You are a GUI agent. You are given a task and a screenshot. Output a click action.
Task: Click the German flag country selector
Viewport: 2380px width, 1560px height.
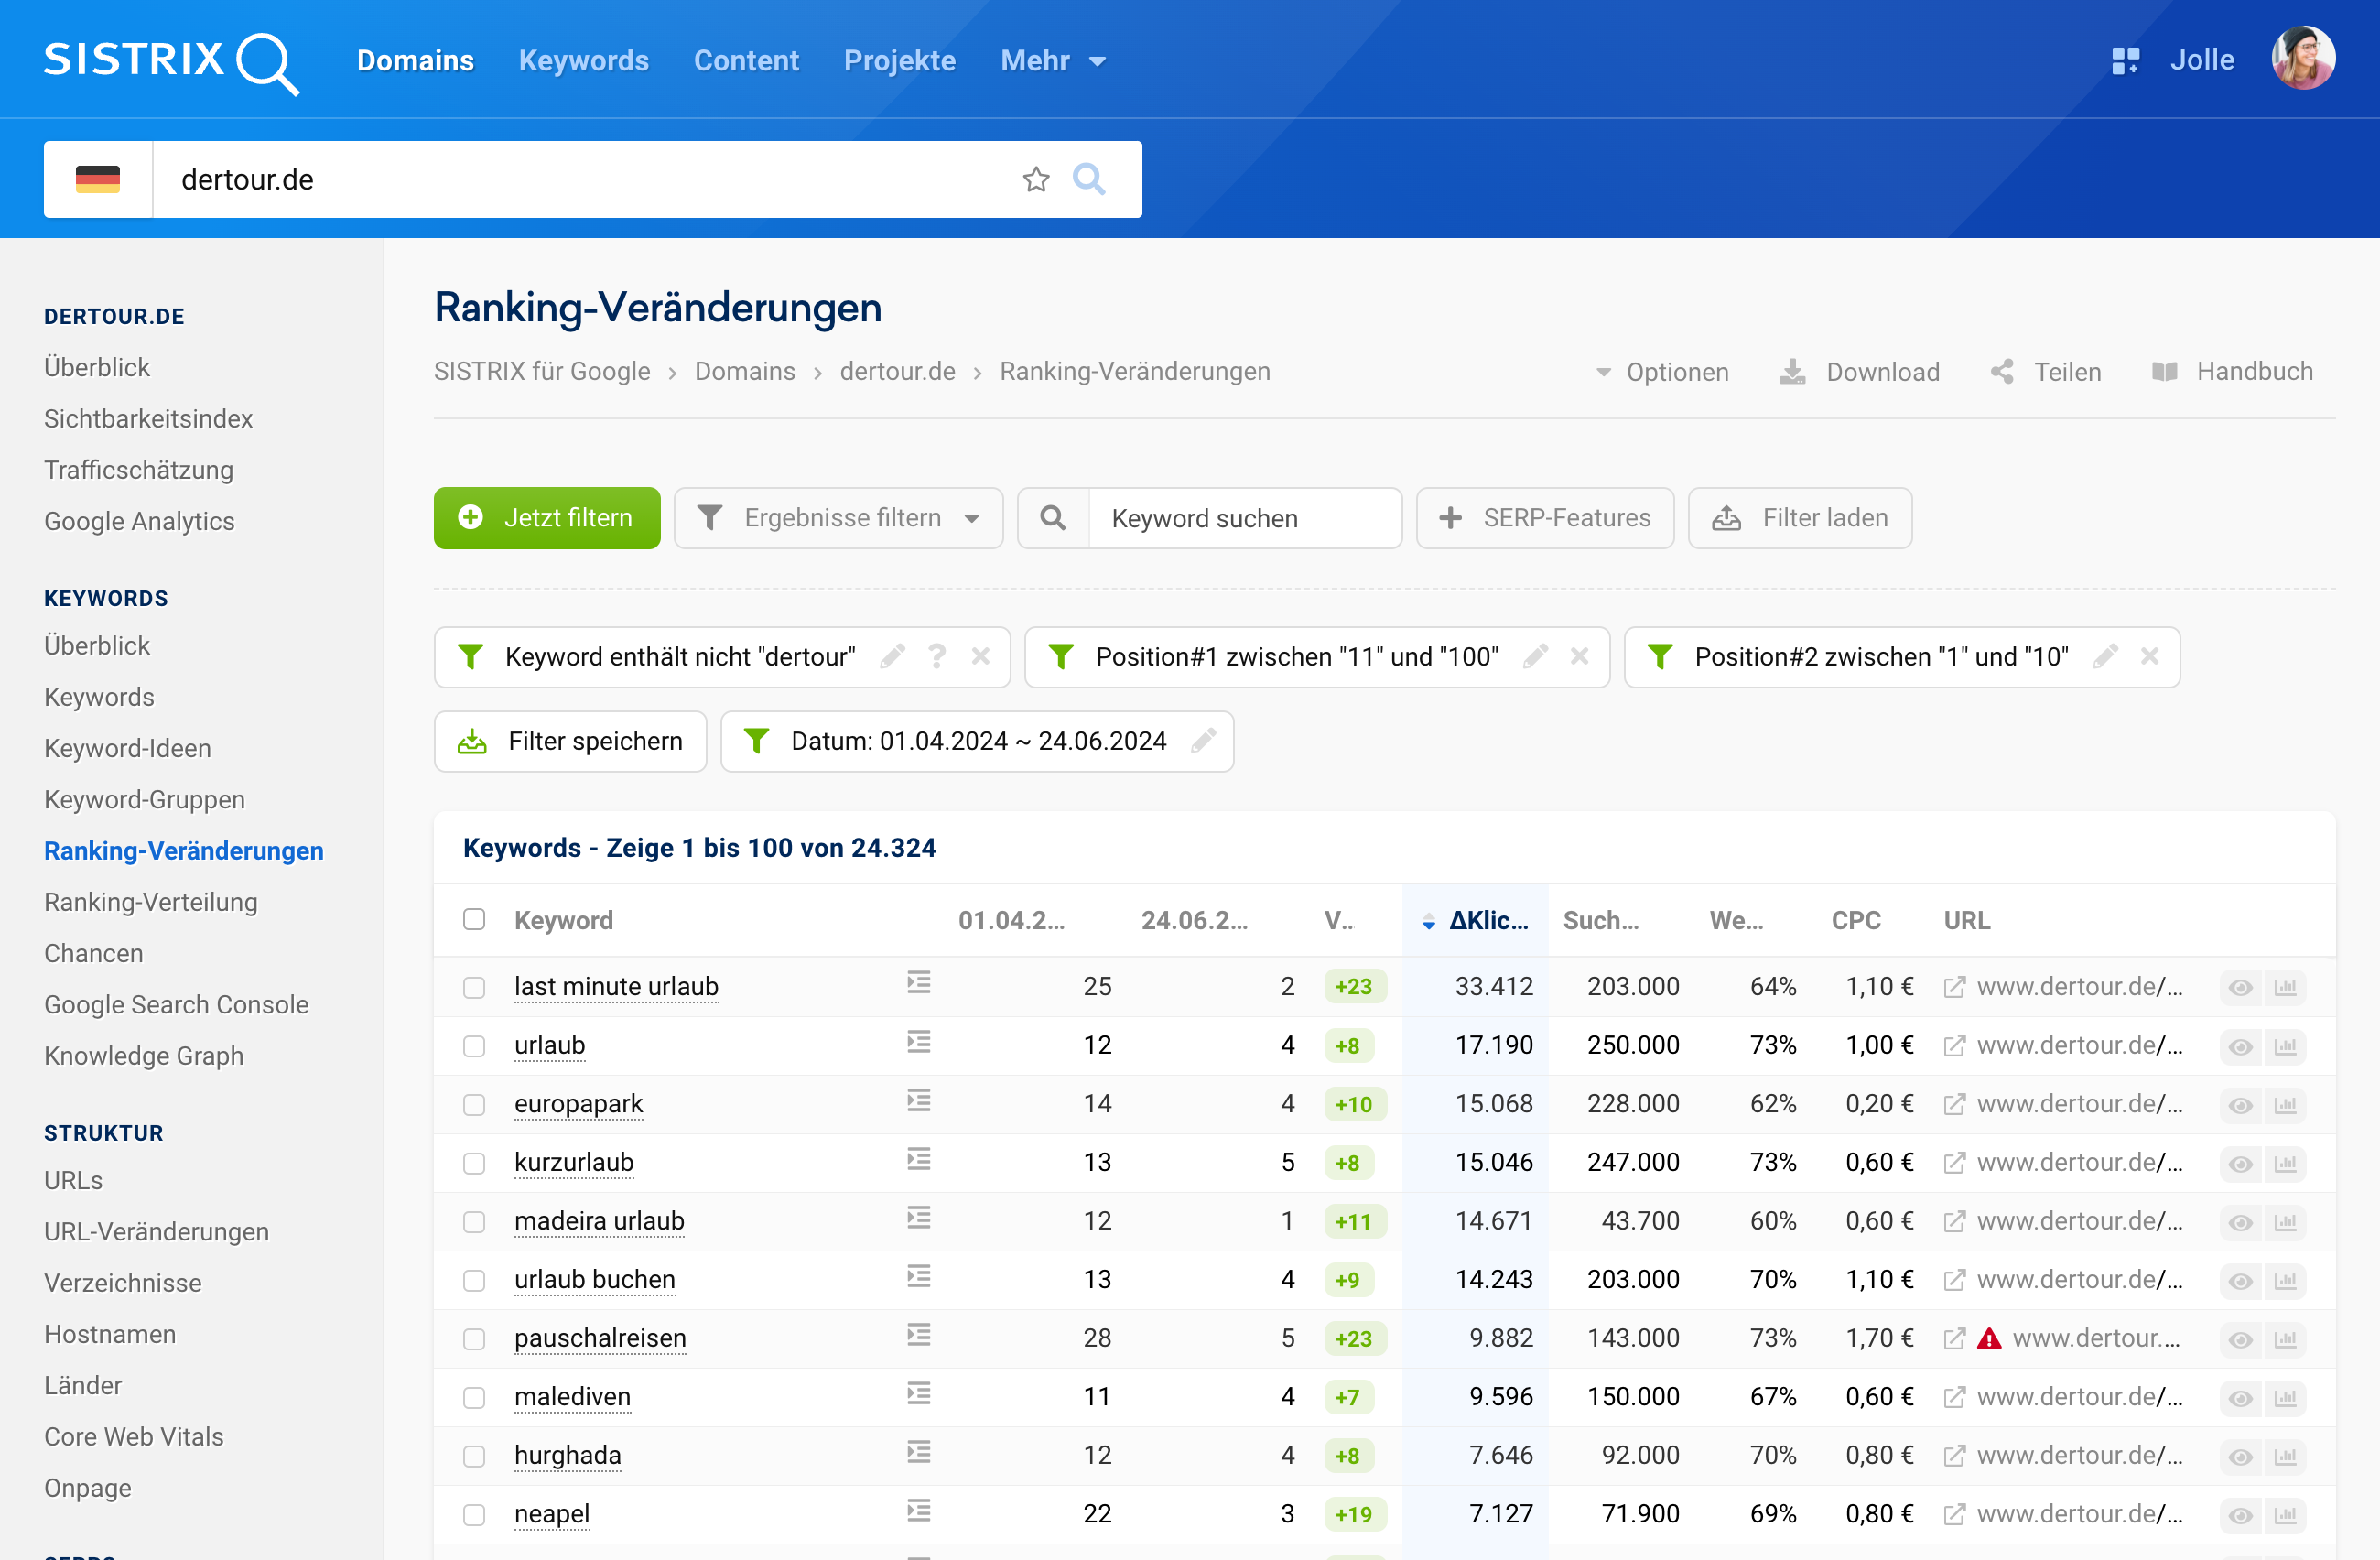coord(98,179)
